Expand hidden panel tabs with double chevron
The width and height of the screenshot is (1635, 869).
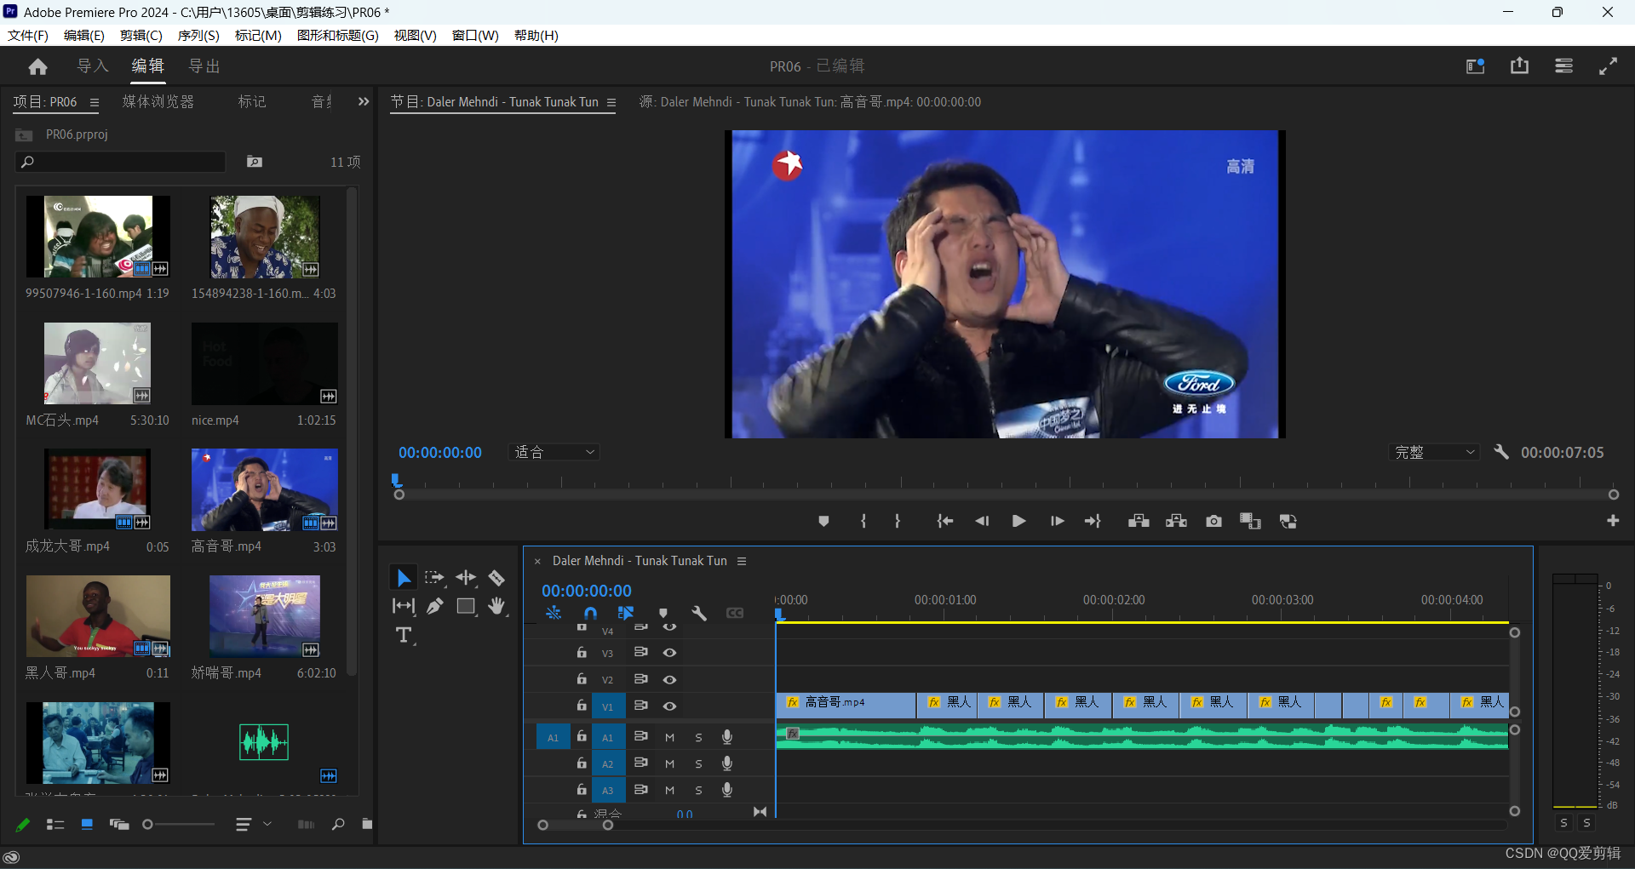pos(364,101)
